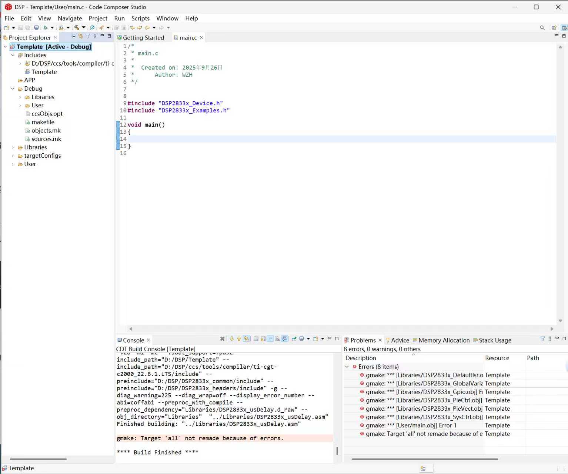Click the Path column header

pyautogui.click(x=546, y=358)
